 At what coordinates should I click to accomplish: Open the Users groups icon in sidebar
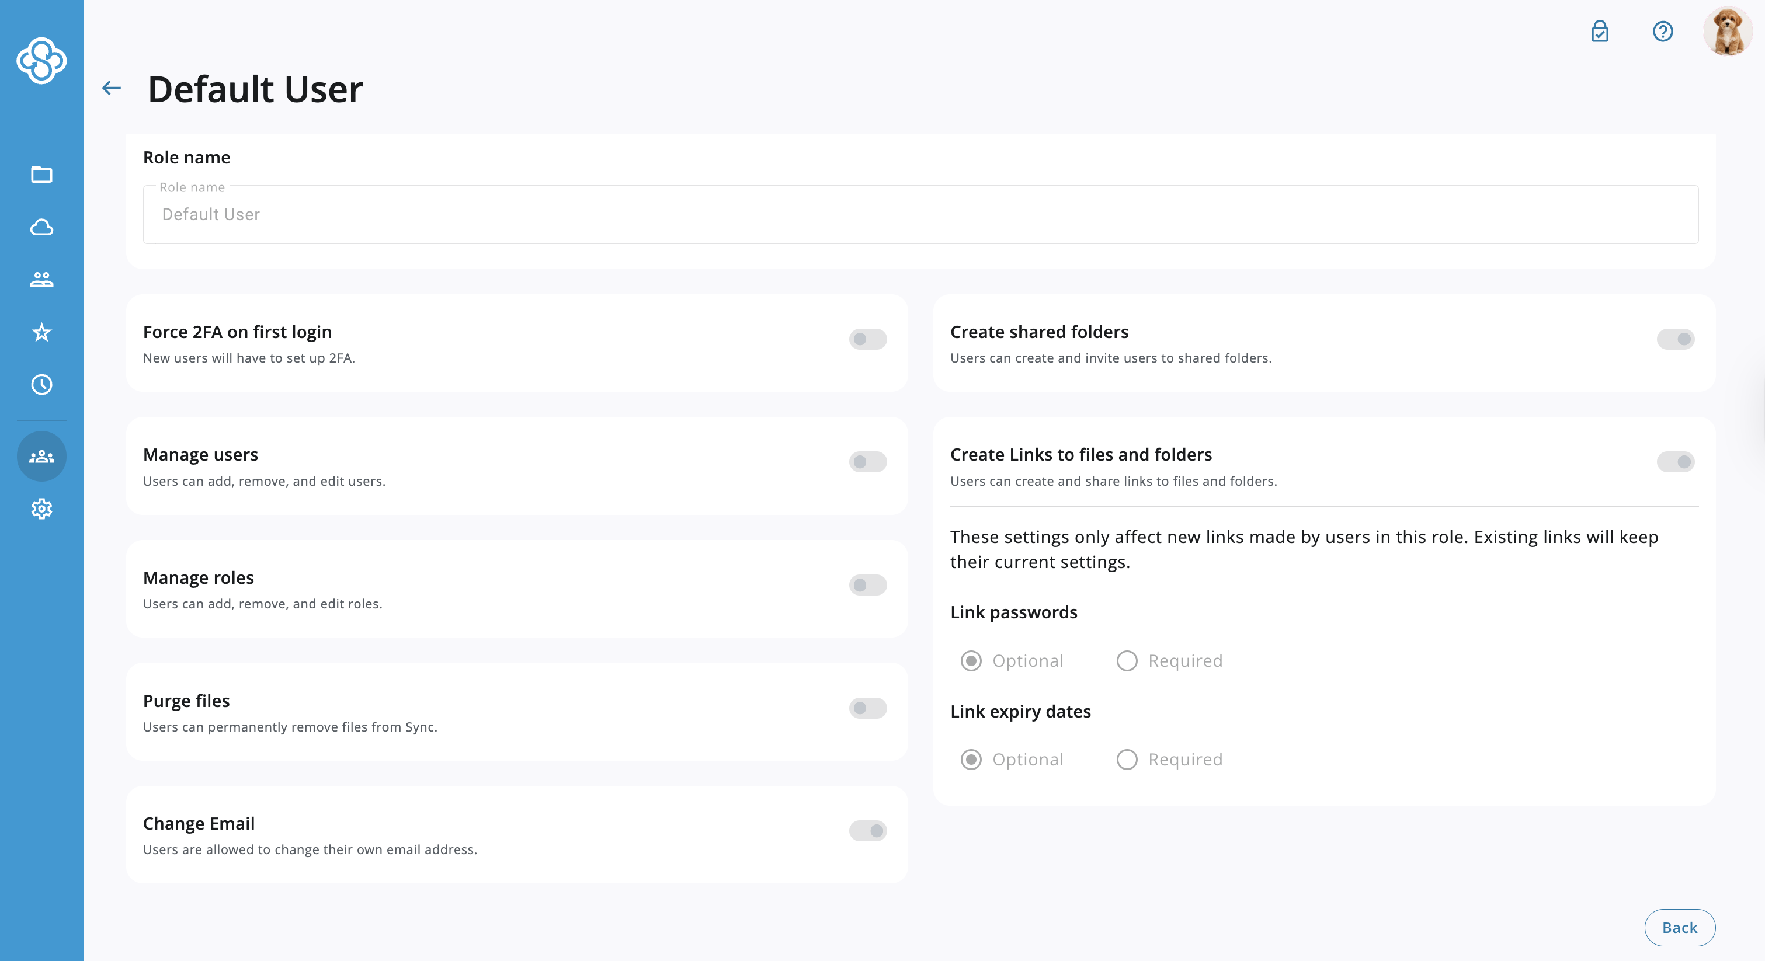click(41, 456)
